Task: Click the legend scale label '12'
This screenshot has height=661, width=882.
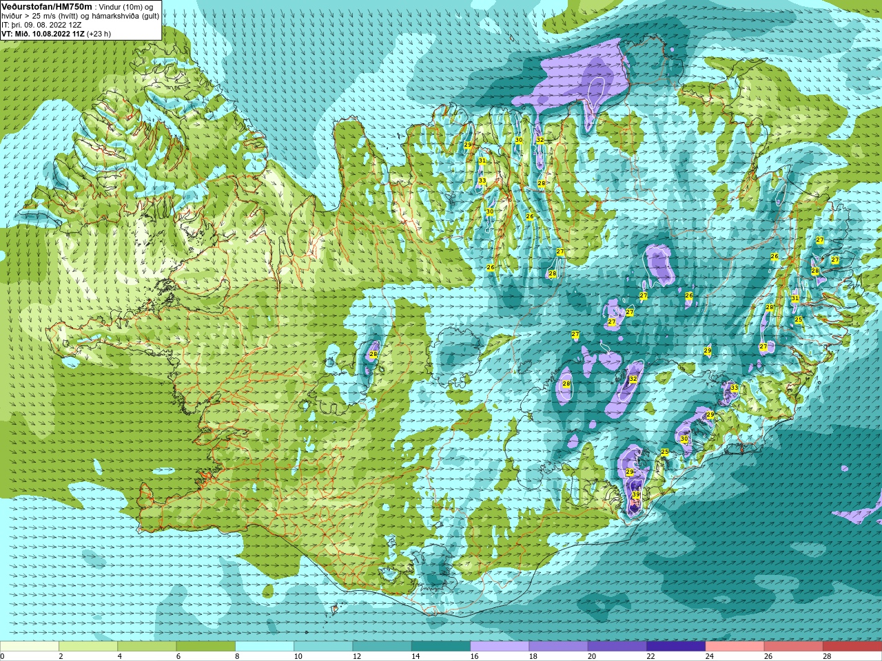Action: (356, 656)
